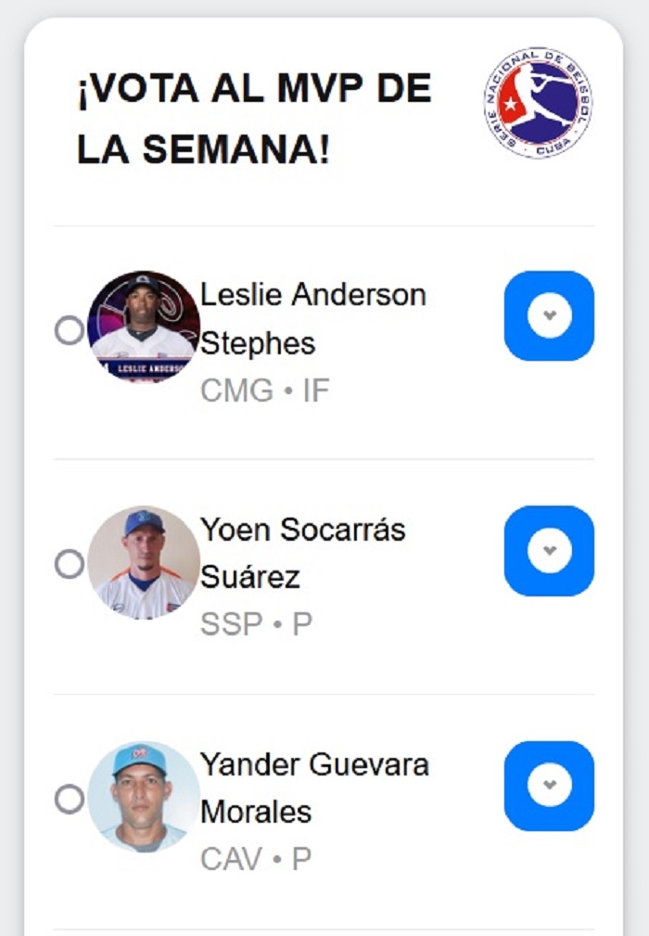Expand details for Leslie Anderson Stephes
The width and height of the screenshot is (649, 936).
(549, 315)
